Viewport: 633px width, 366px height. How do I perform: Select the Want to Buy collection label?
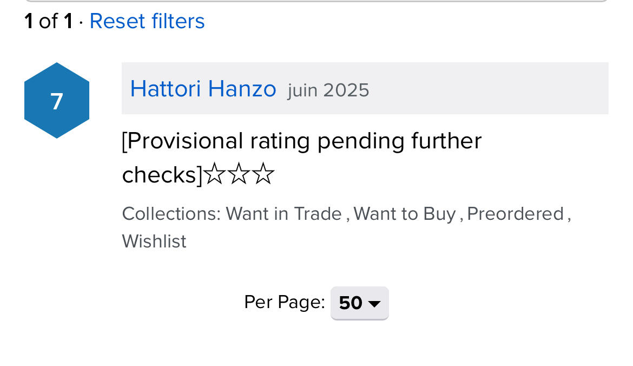(404, 214)
